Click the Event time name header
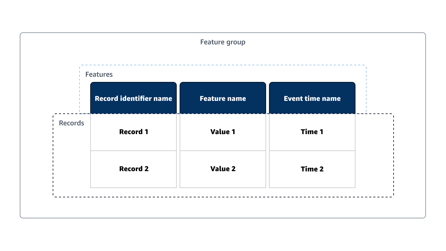 click(x=312, y=99)
